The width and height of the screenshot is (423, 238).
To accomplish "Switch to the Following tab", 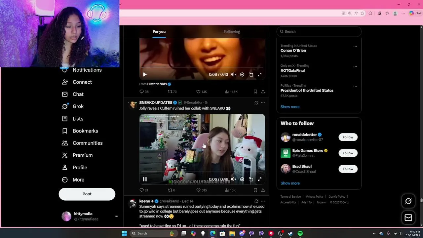I will [x=232, y=32].
